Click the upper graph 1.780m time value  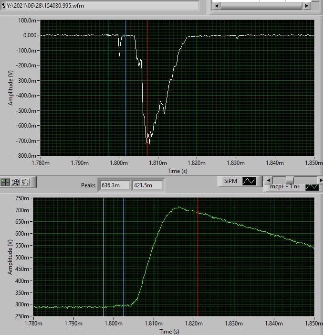pos(41,163)
